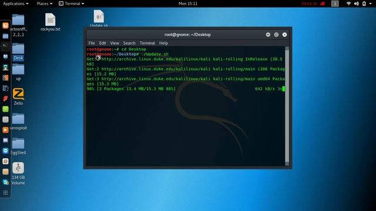Image resolution: width=376 pixels, height=211 pixels.
Task: Open the View menu in terminal
Action: pyautogui.click(x=115, y=43)
